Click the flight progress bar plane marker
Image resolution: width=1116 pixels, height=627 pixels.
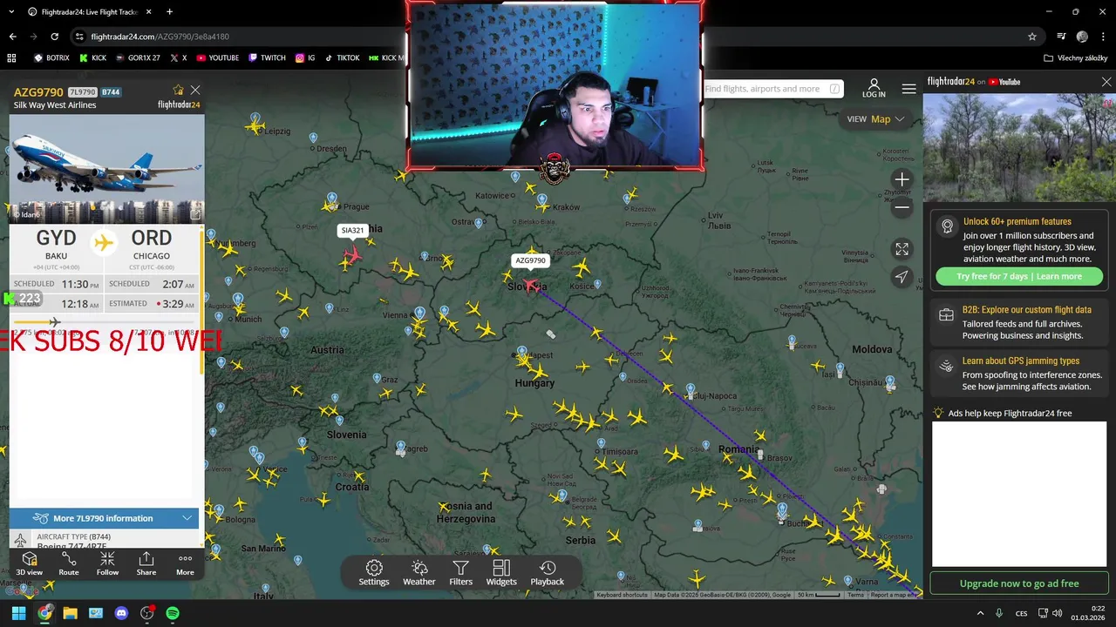[55, 322]
